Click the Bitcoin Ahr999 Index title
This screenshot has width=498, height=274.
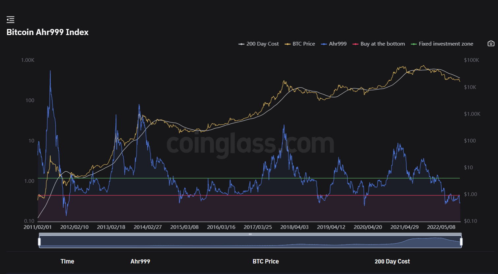pos(47,32)
